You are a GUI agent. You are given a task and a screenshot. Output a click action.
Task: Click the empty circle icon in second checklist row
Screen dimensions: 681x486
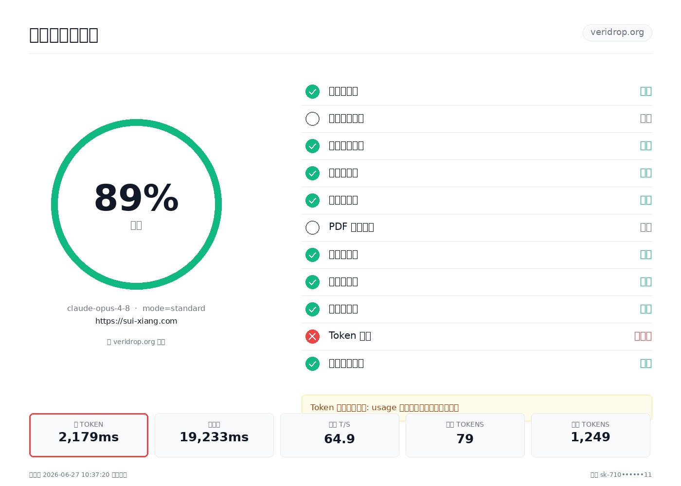[312, 119]
